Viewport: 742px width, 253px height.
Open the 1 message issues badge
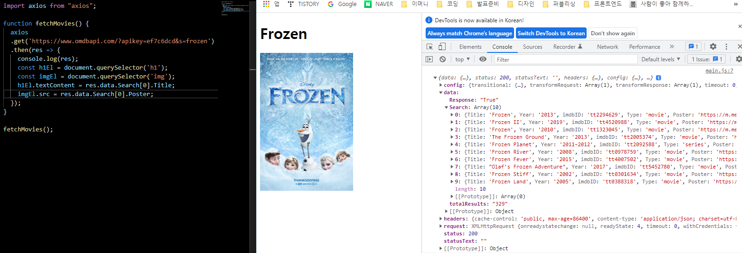click(693, 46)
